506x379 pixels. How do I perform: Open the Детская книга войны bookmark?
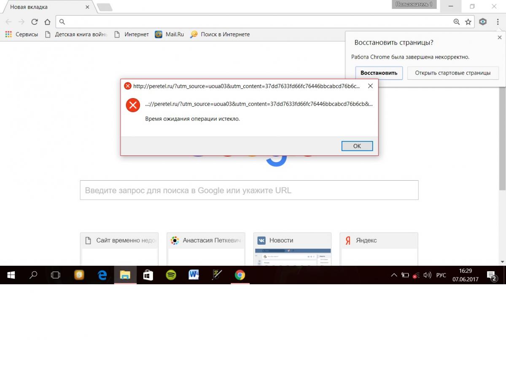pyautogui.click(x=76, y=35)
